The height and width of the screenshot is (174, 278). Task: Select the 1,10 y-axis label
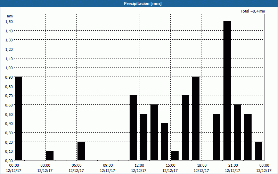(9, 58)
